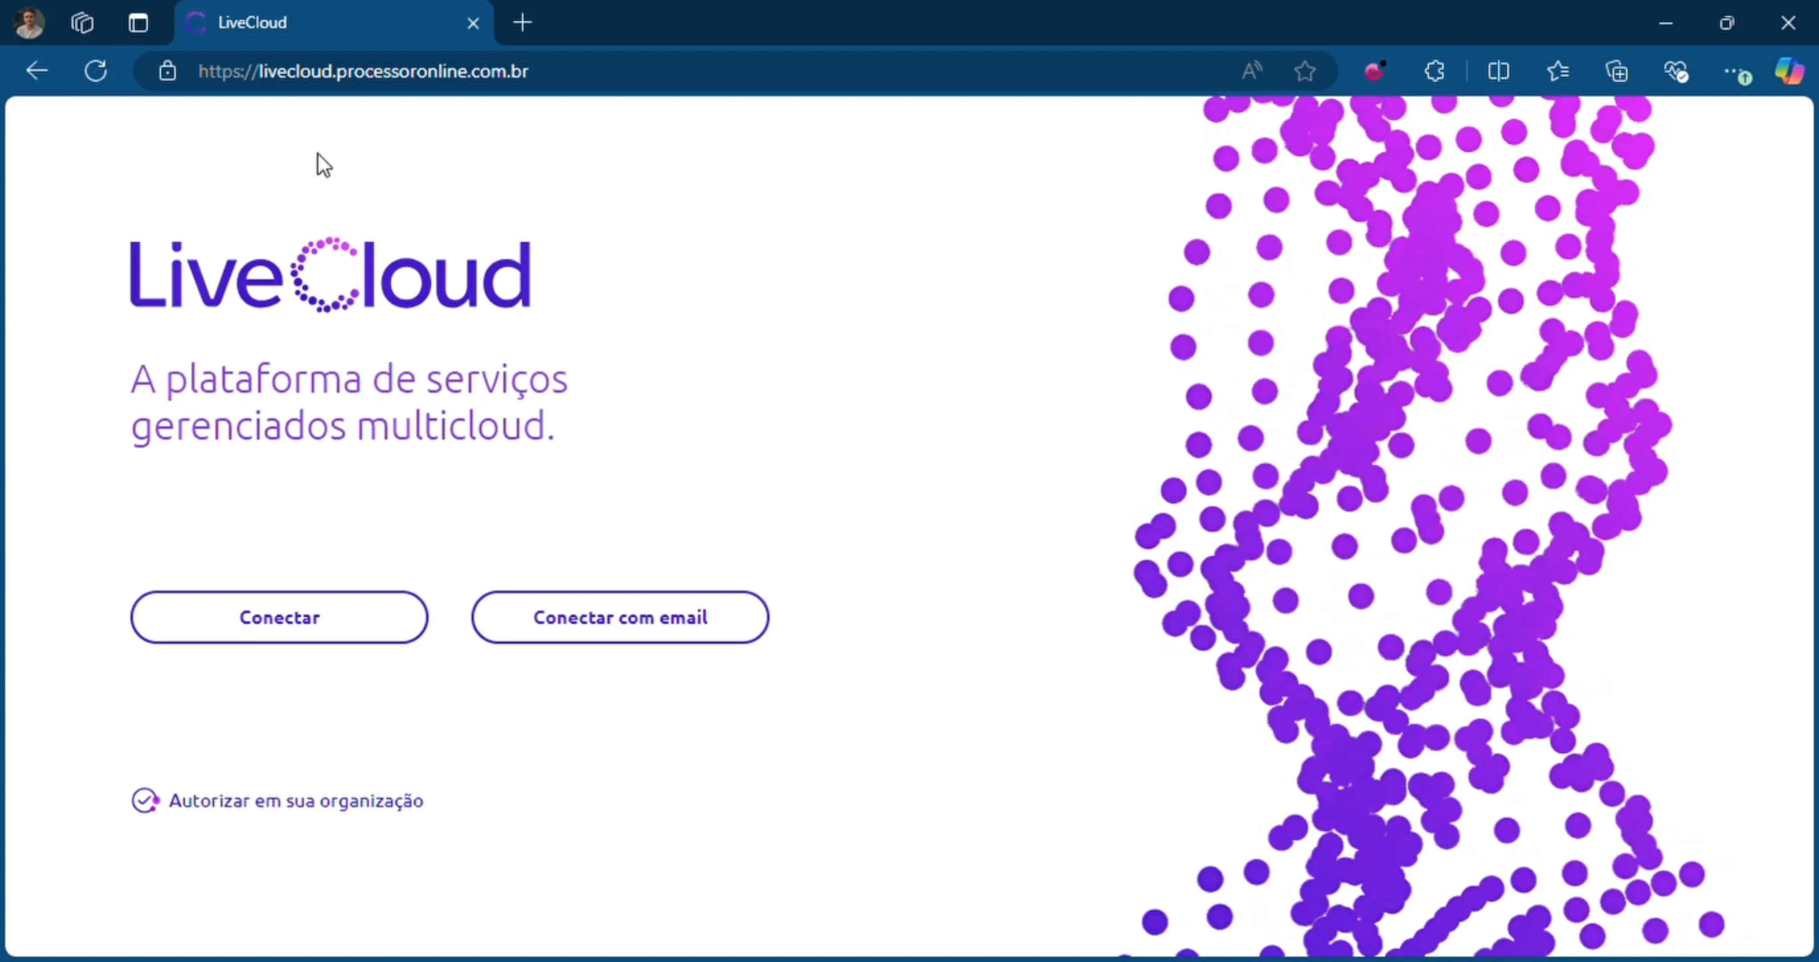
Task: Add current page to favorites
Action: point(1303,70)
